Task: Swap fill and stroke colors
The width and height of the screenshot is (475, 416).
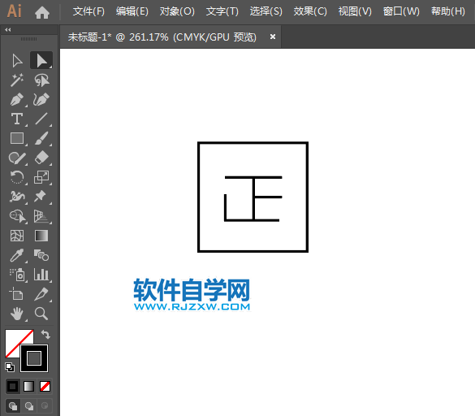Action: (45, 335)
